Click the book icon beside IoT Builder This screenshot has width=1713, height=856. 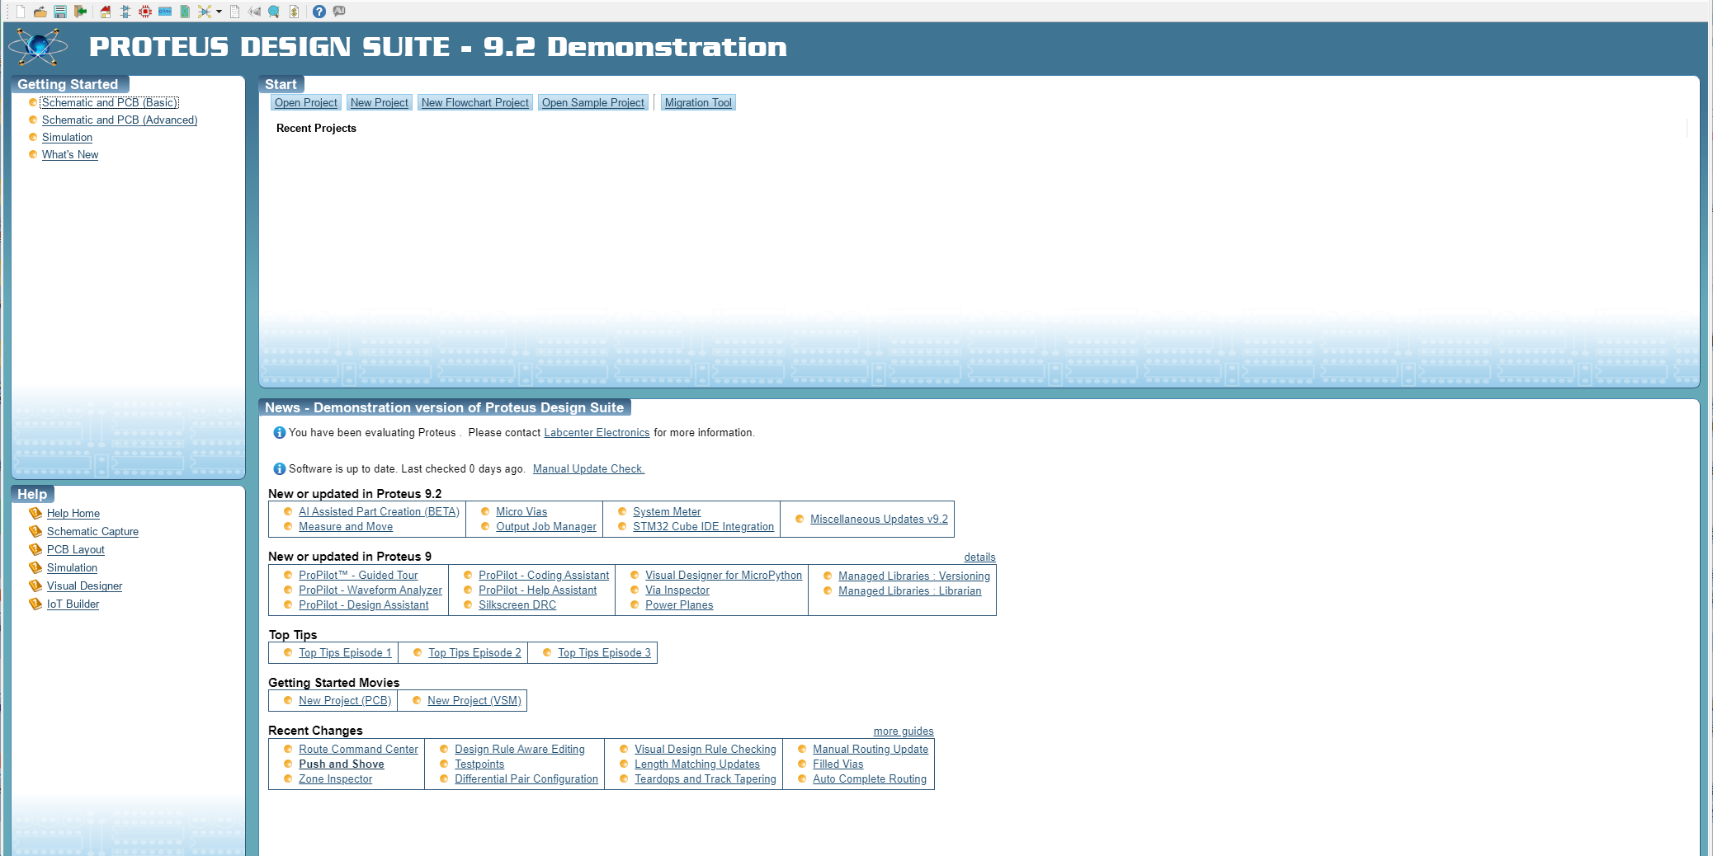coord(35,604)
